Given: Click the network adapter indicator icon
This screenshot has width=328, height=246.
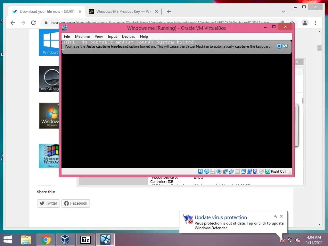Looking at the screenshot, I should point(225,171).
